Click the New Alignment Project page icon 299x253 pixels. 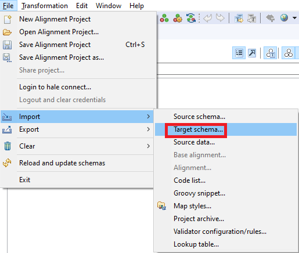pos(8,19)
